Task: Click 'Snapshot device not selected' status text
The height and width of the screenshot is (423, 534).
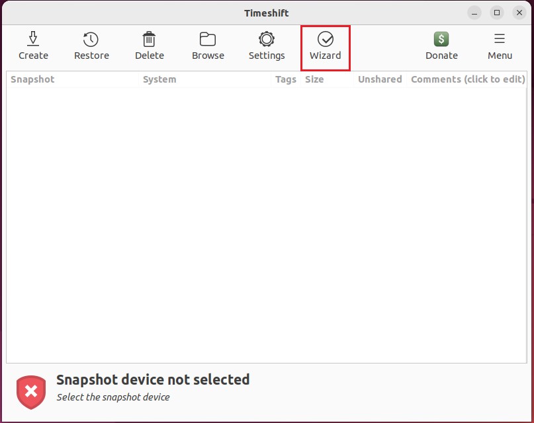Action: coord(153,379)
